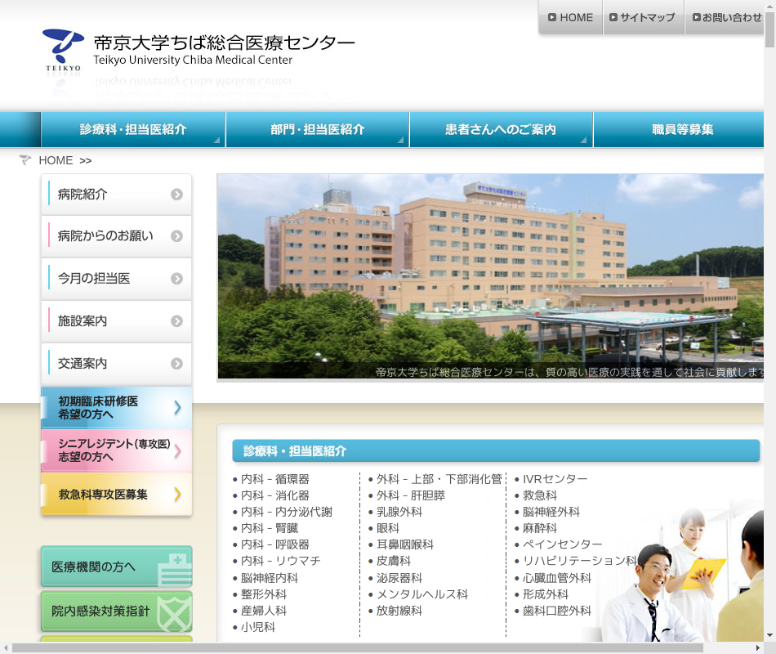Open 外科 - 肝胆膵 department link
776x654 pixels.
tap(410, 495)
